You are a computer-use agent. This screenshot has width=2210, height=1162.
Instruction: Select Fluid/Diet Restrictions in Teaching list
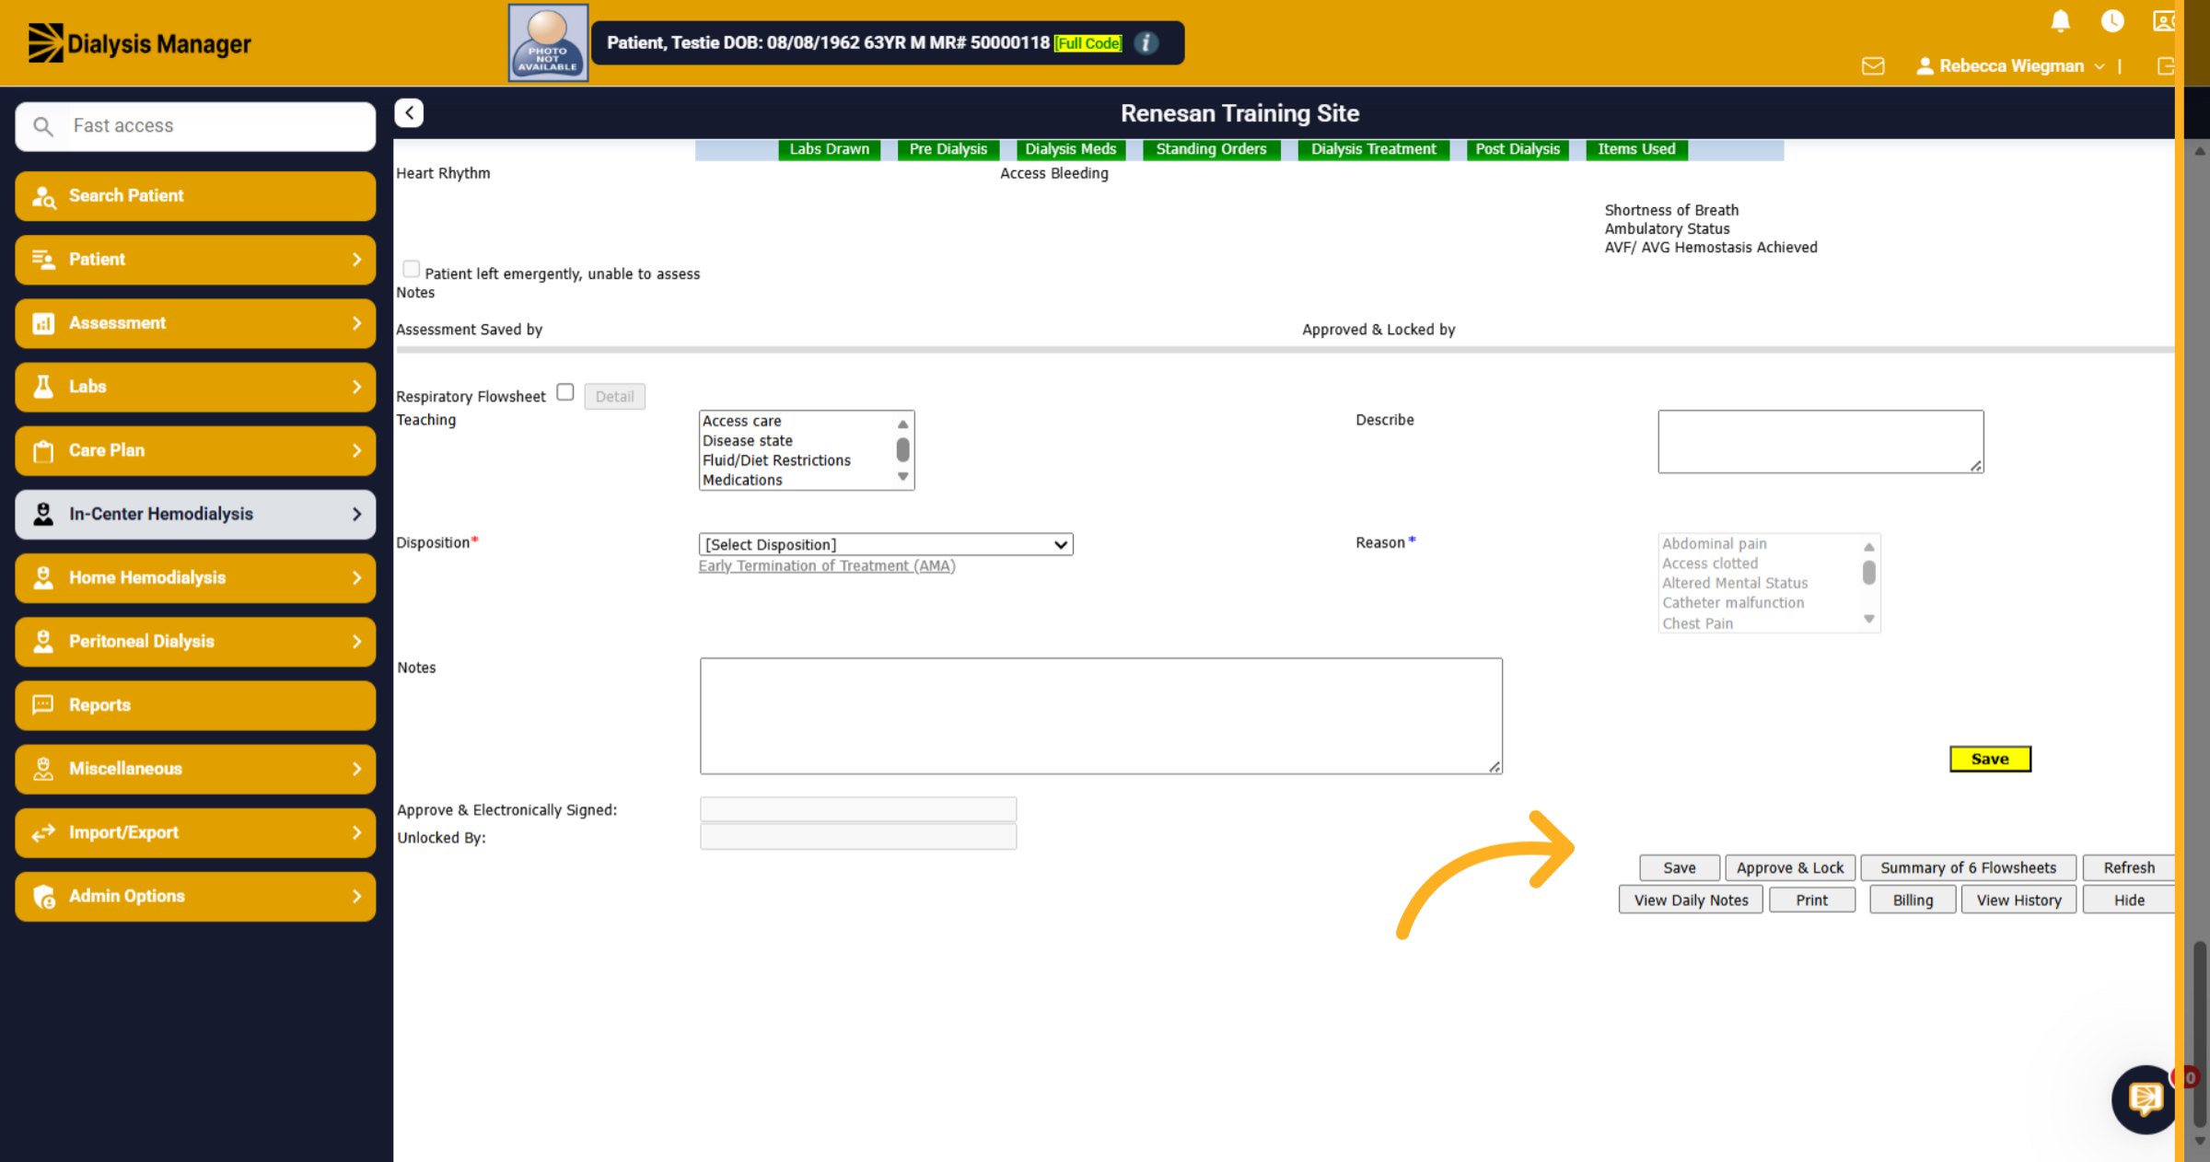pyautogui.click(x=776, y=460)
